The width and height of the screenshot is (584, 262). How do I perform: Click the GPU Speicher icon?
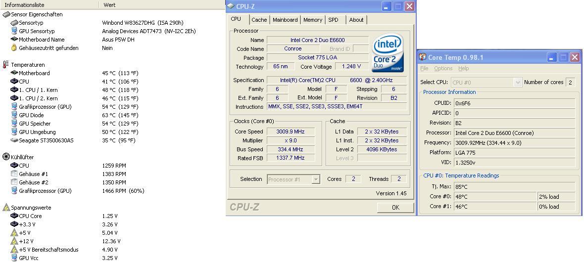pyautogui.click(x=14, y=124)
